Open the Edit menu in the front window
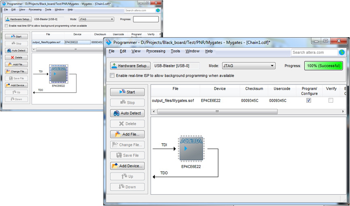350x206 pixels. (123, 51)
